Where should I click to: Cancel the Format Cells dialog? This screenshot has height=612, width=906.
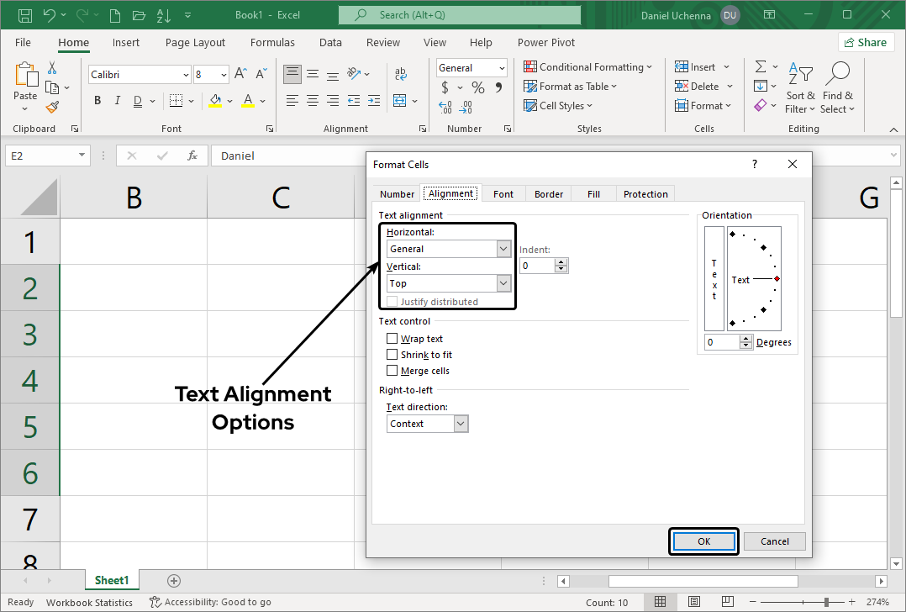773,541
